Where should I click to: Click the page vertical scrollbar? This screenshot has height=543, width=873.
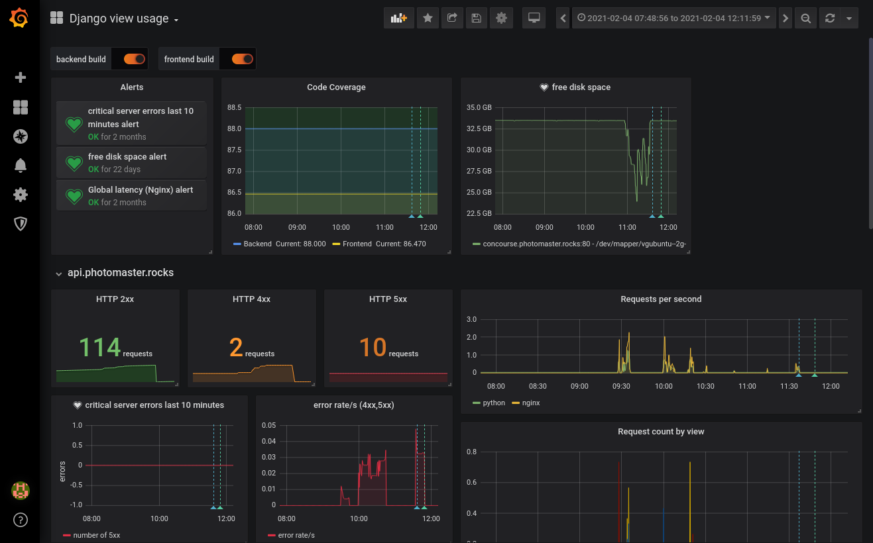(870, 133)
